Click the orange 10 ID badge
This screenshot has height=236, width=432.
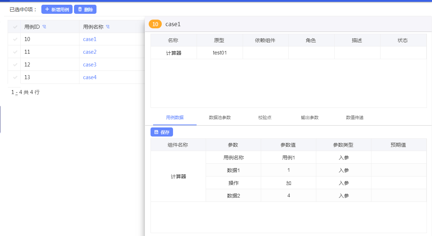[155, 24]
